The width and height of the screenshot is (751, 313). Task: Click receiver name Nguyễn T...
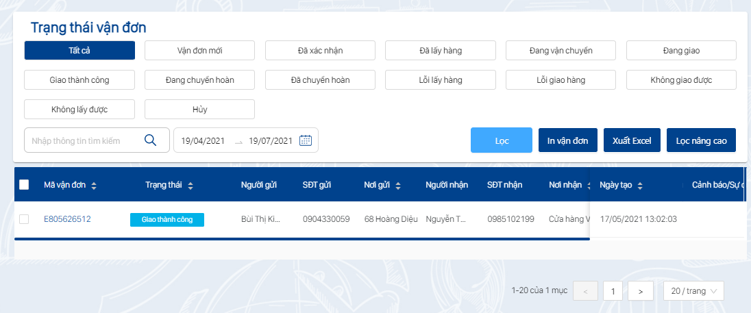tap(446, 219)
